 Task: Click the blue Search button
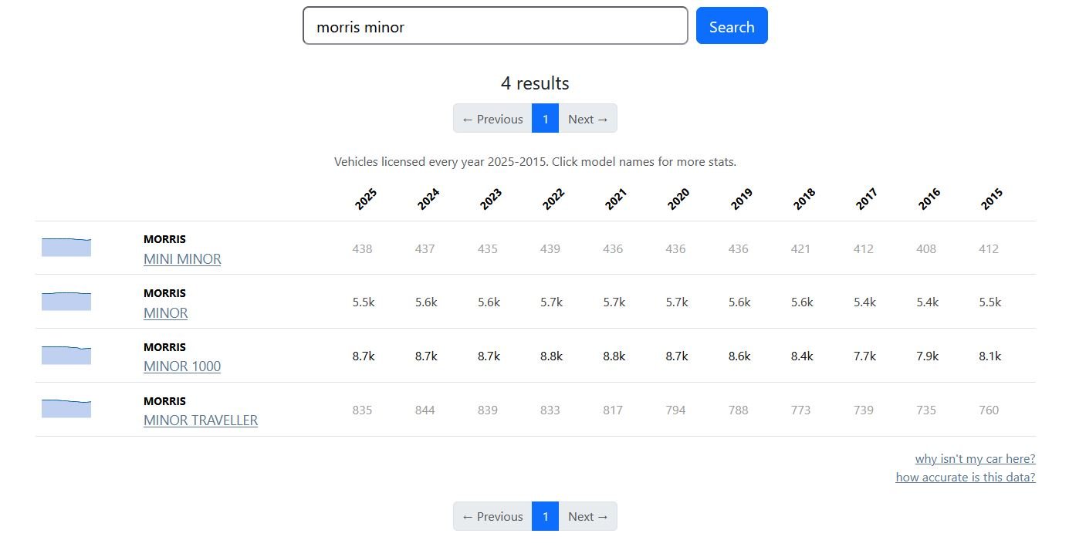pos(732,25)
